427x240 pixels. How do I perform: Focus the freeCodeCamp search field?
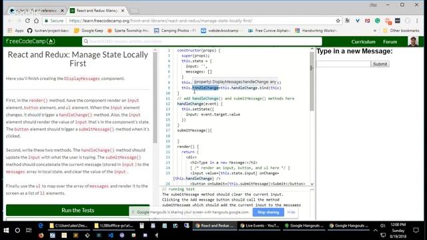tap(201, 41)
